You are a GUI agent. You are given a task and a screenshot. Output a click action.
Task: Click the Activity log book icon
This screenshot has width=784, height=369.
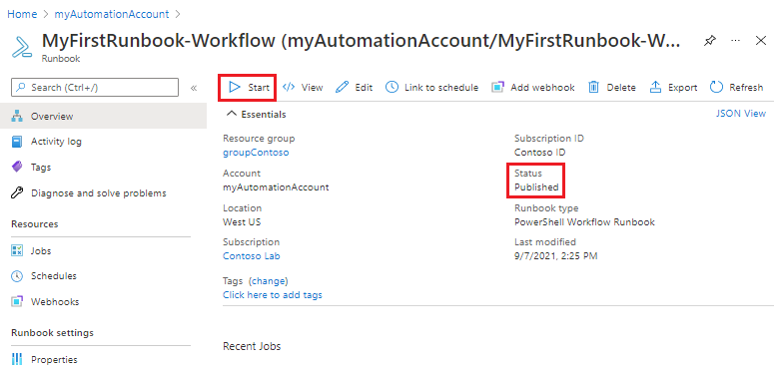[17, 142]
